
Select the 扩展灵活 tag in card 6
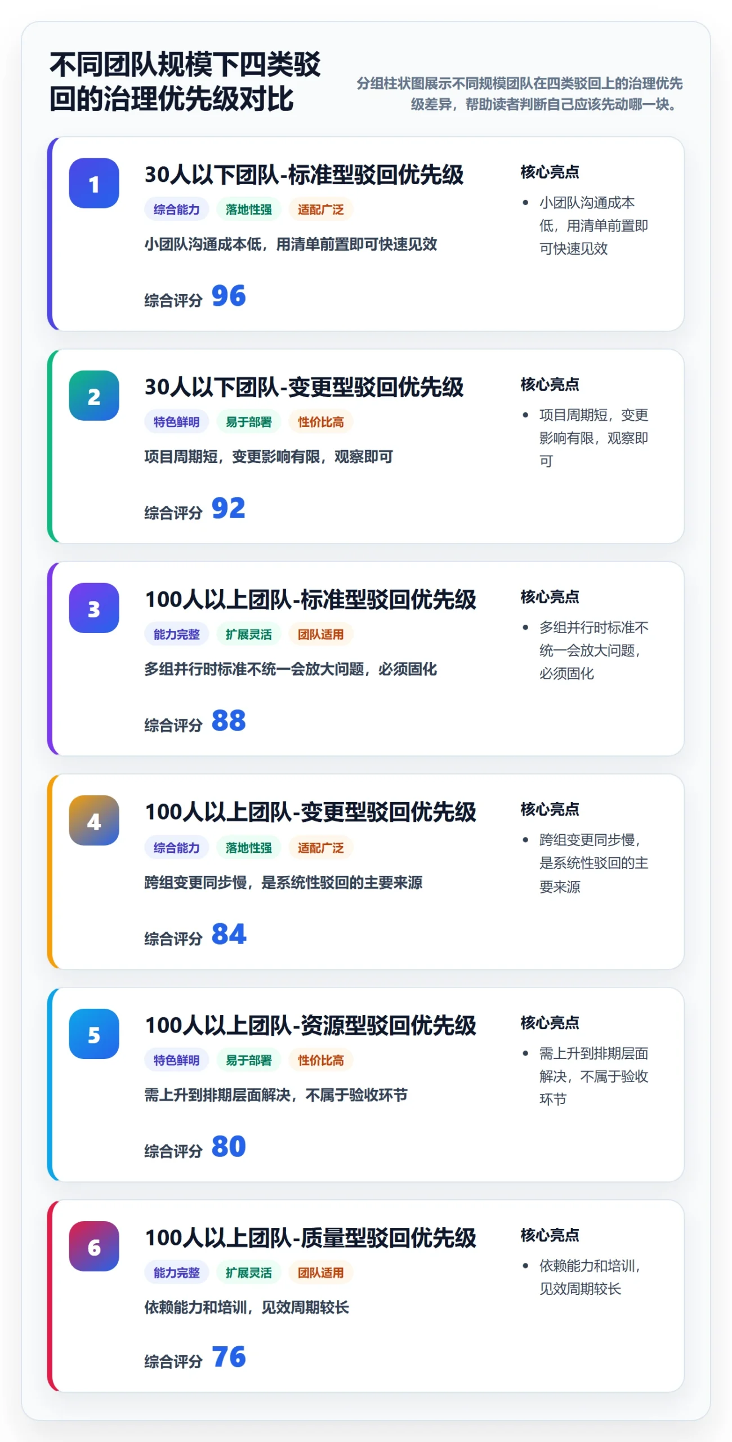click(249, 1272)
